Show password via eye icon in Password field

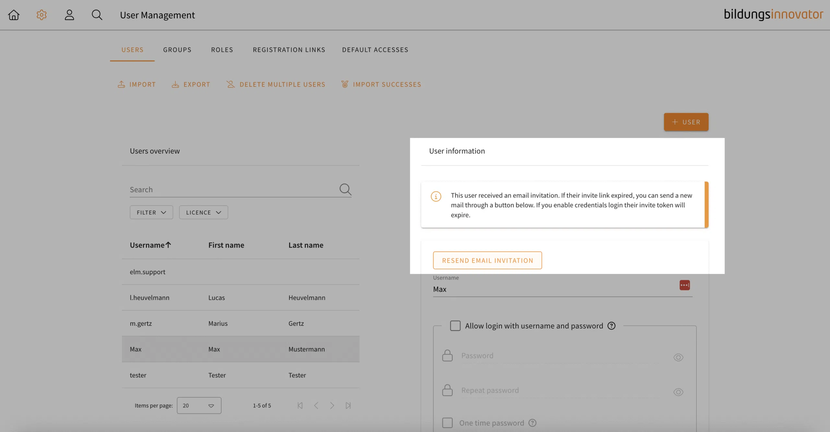tap(678, 357)
